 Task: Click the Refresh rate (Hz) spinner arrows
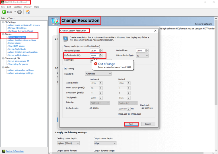coord(101,55)
